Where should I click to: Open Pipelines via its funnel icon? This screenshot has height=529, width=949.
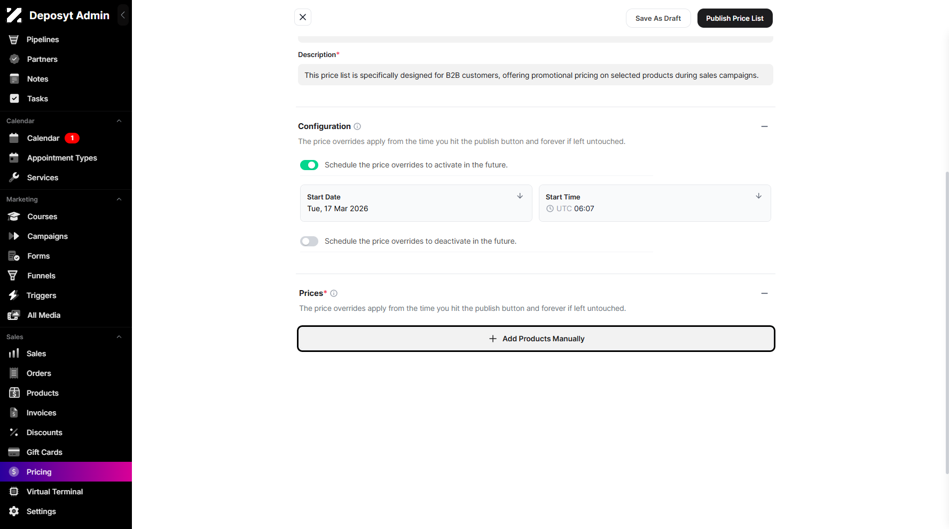14,39
